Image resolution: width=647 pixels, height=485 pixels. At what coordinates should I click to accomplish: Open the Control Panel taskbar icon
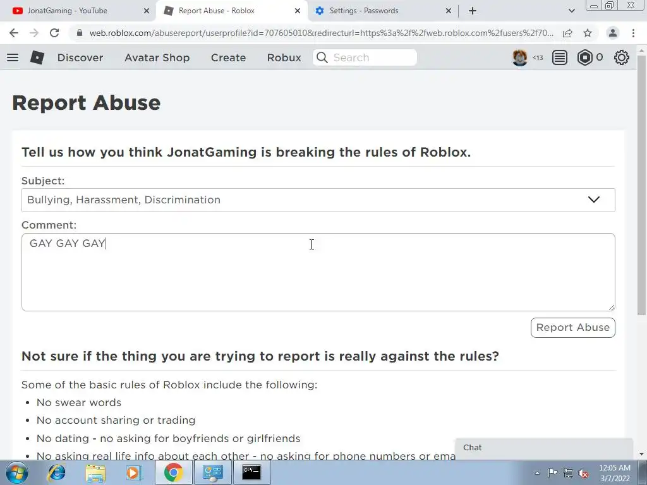[x=212, y=472]
